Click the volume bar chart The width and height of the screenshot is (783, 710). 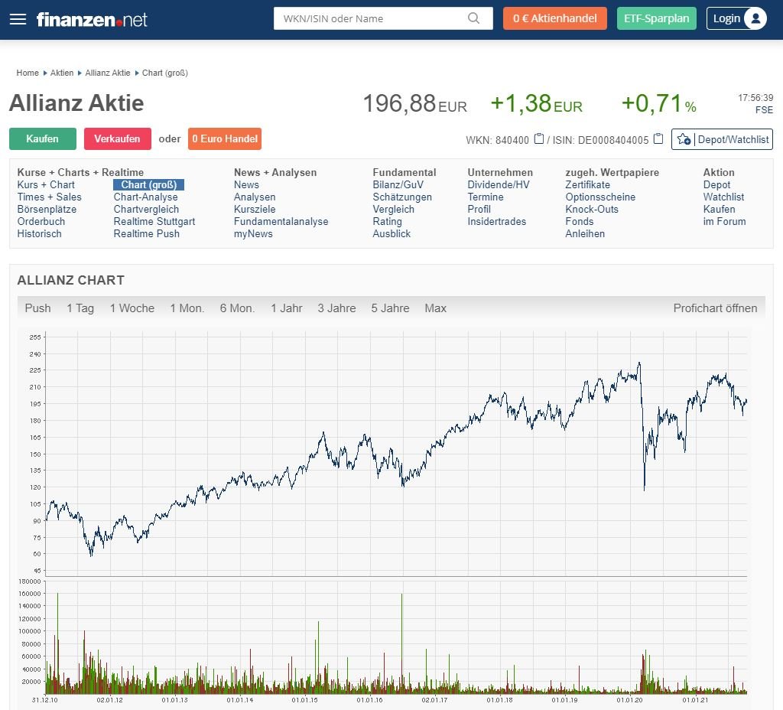tap(396, 637)
